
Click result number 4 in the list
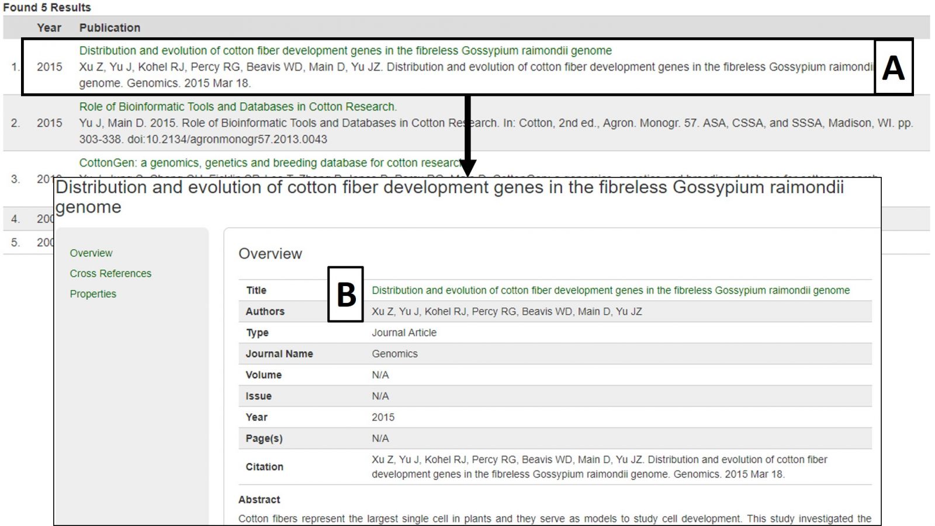click(x=16, y=219)
